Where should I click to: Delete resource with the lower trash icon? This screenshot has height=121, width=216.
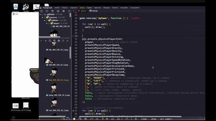(x=54, y=41)
